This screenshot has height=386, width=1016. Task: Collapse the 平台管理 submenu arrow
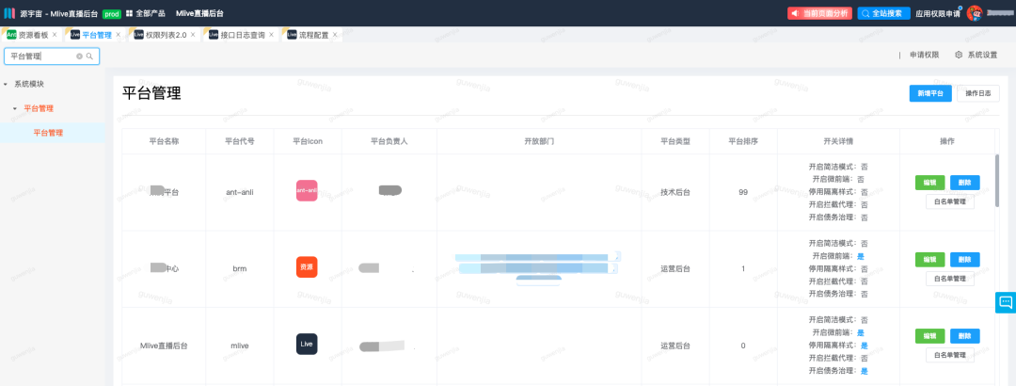click(15, 108)
